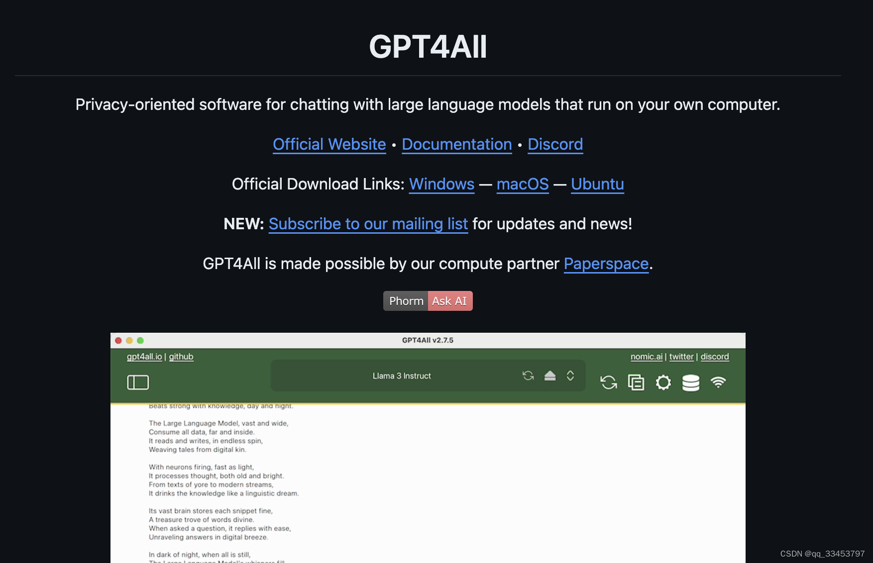Open the Documentation link
This screenshot has width=873, height=563.
click(x=457, y=144)
